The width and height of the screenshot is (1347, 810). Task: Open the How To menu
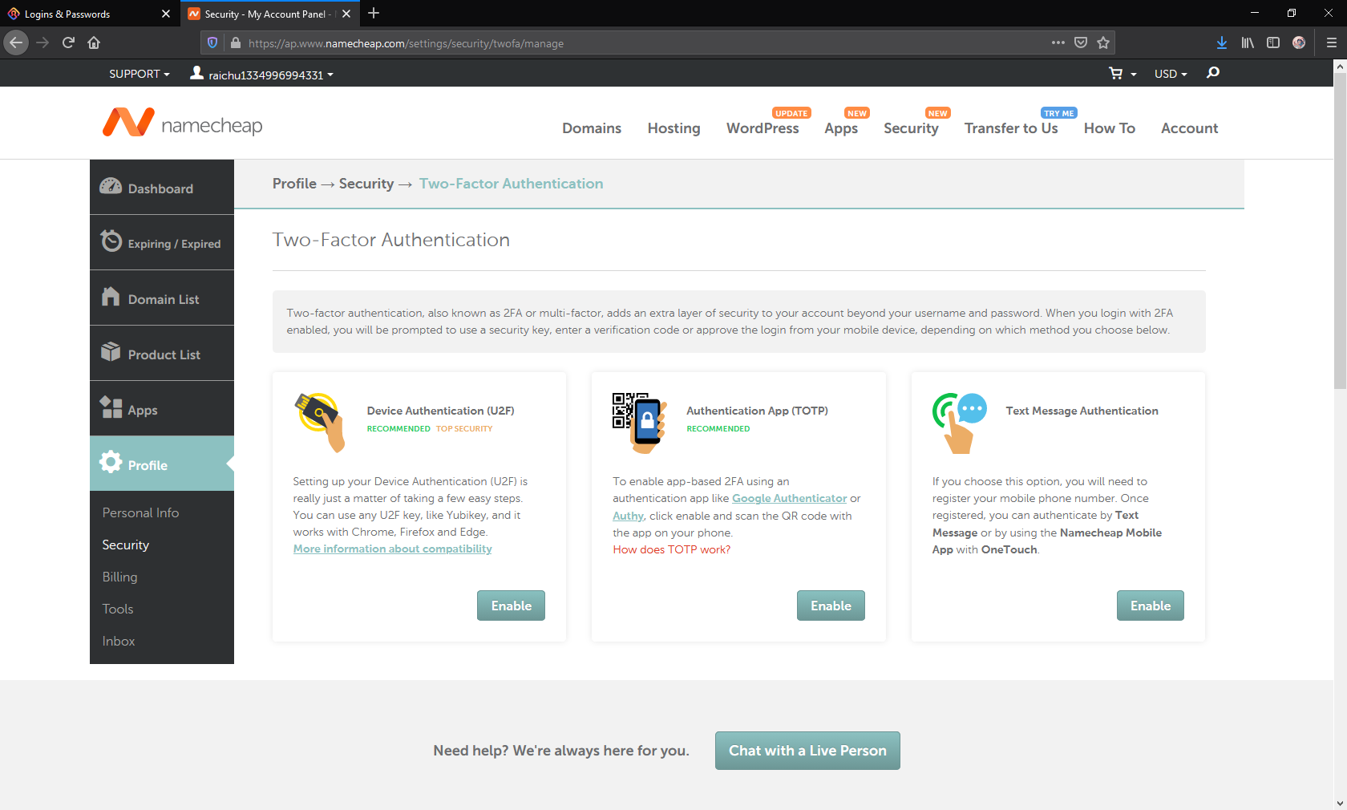tap(1110, 128)
